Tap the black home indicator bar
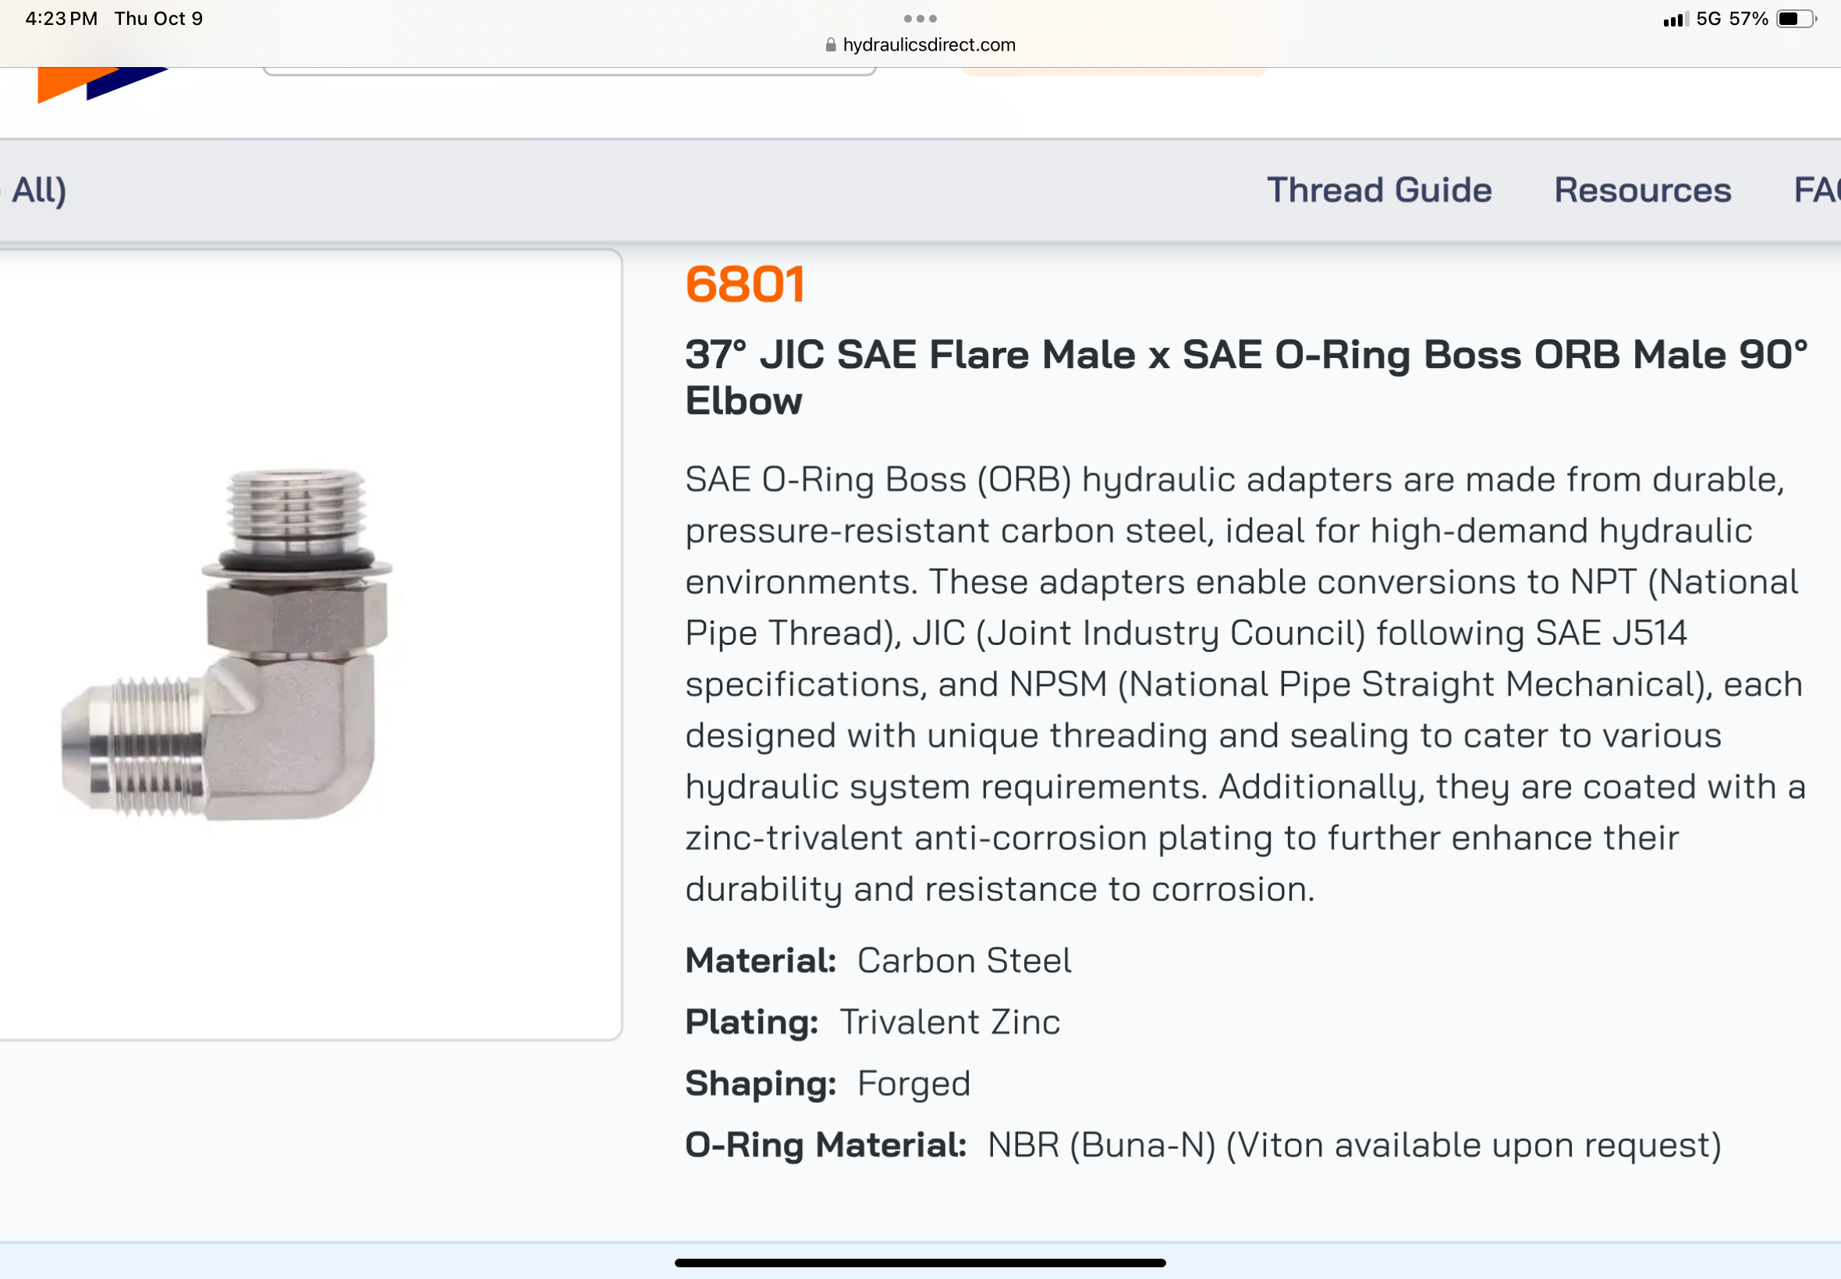Image resolution: width=1841 pixels, height=1279 pixels. [x=919, y=1262]
